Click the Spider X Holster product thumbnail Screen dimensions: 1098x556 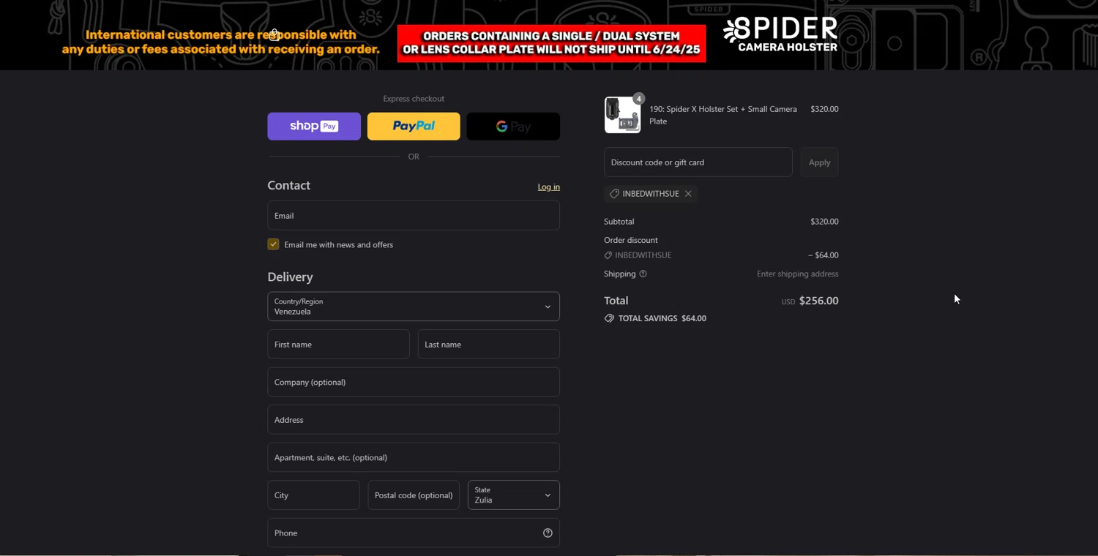coord(622,115)
